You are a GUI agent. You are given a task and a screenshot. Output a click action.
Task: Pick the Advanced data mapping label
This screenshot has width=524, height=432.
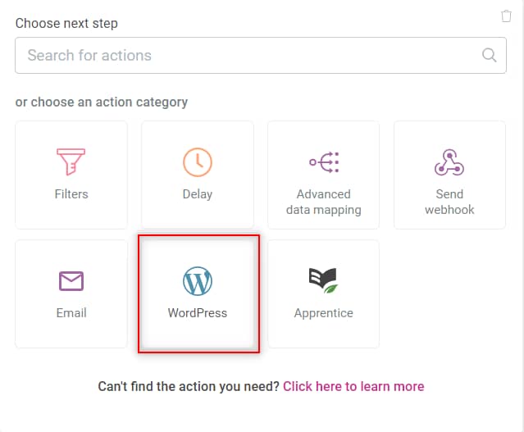[x=324, y=202]
